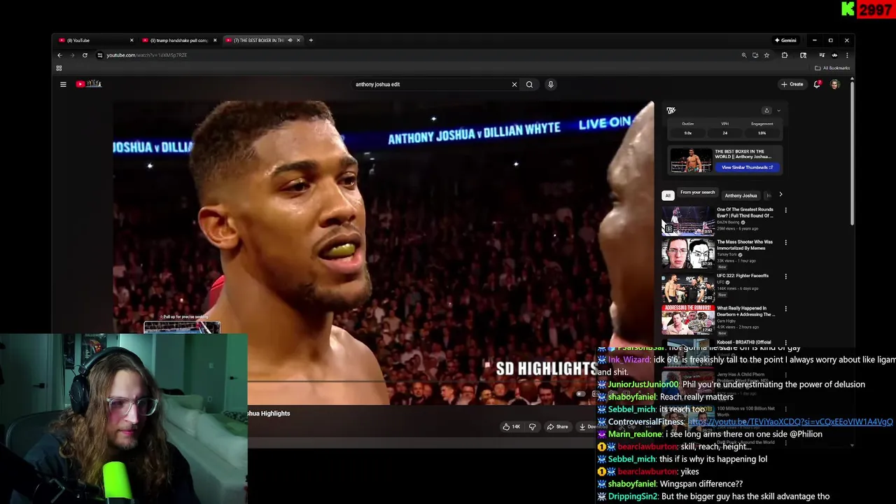The height and width of the screenshot is (504, 896).
Task: Click the Share button under video
Action: [557, 426]
